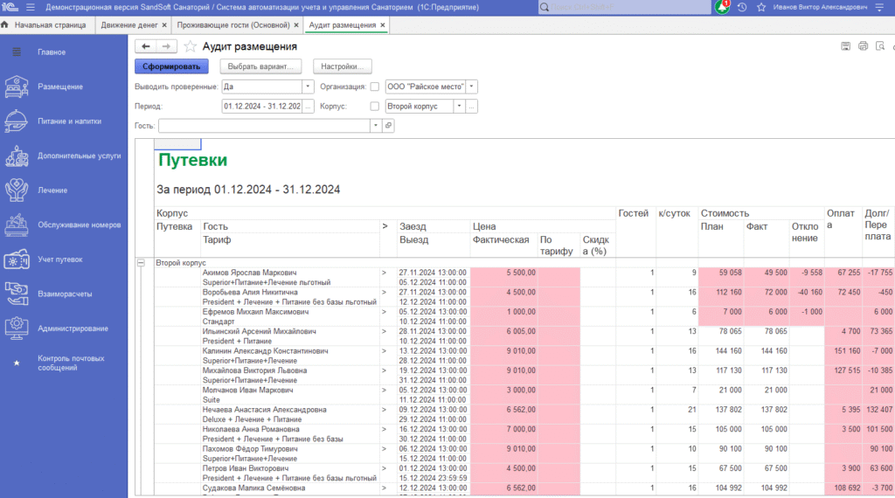Switch to Проживающие гости (Основной) tab
Image resolution: width=895 pixels, height=498 pixels.
pyautogui.click(x=232, y=25)
